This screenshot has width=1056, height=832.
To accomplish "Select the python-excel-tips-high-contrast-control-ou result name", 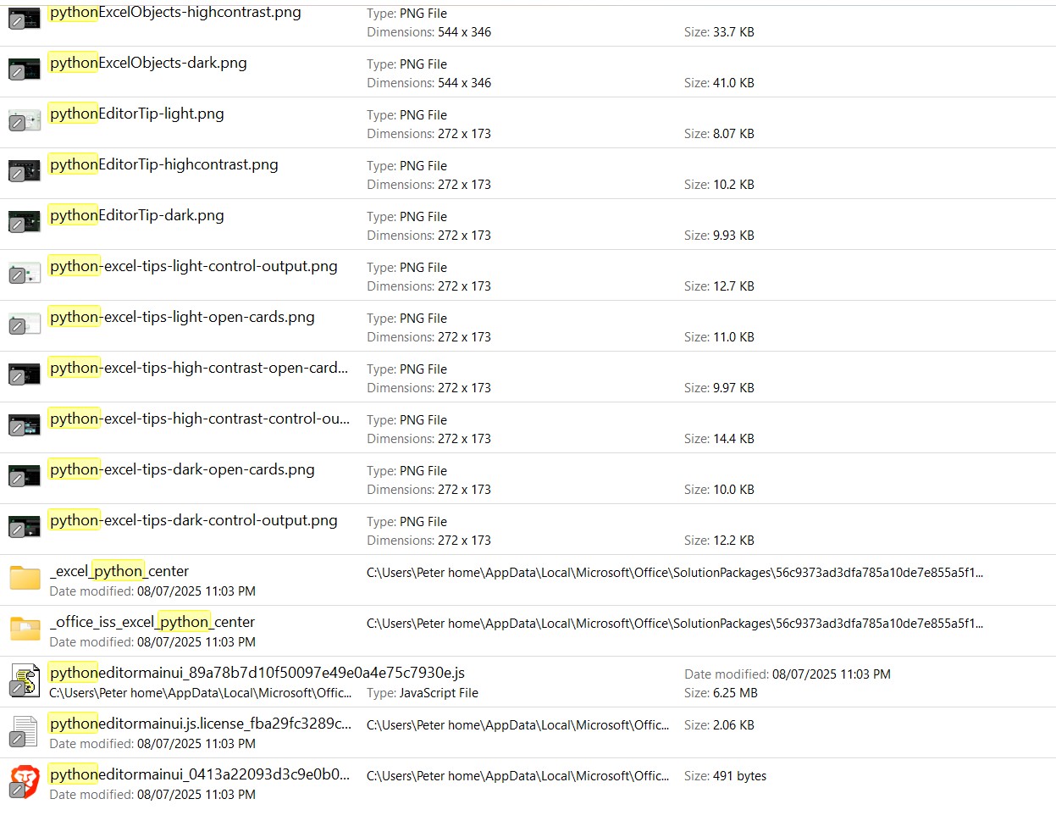I will [x=200, y=419].
